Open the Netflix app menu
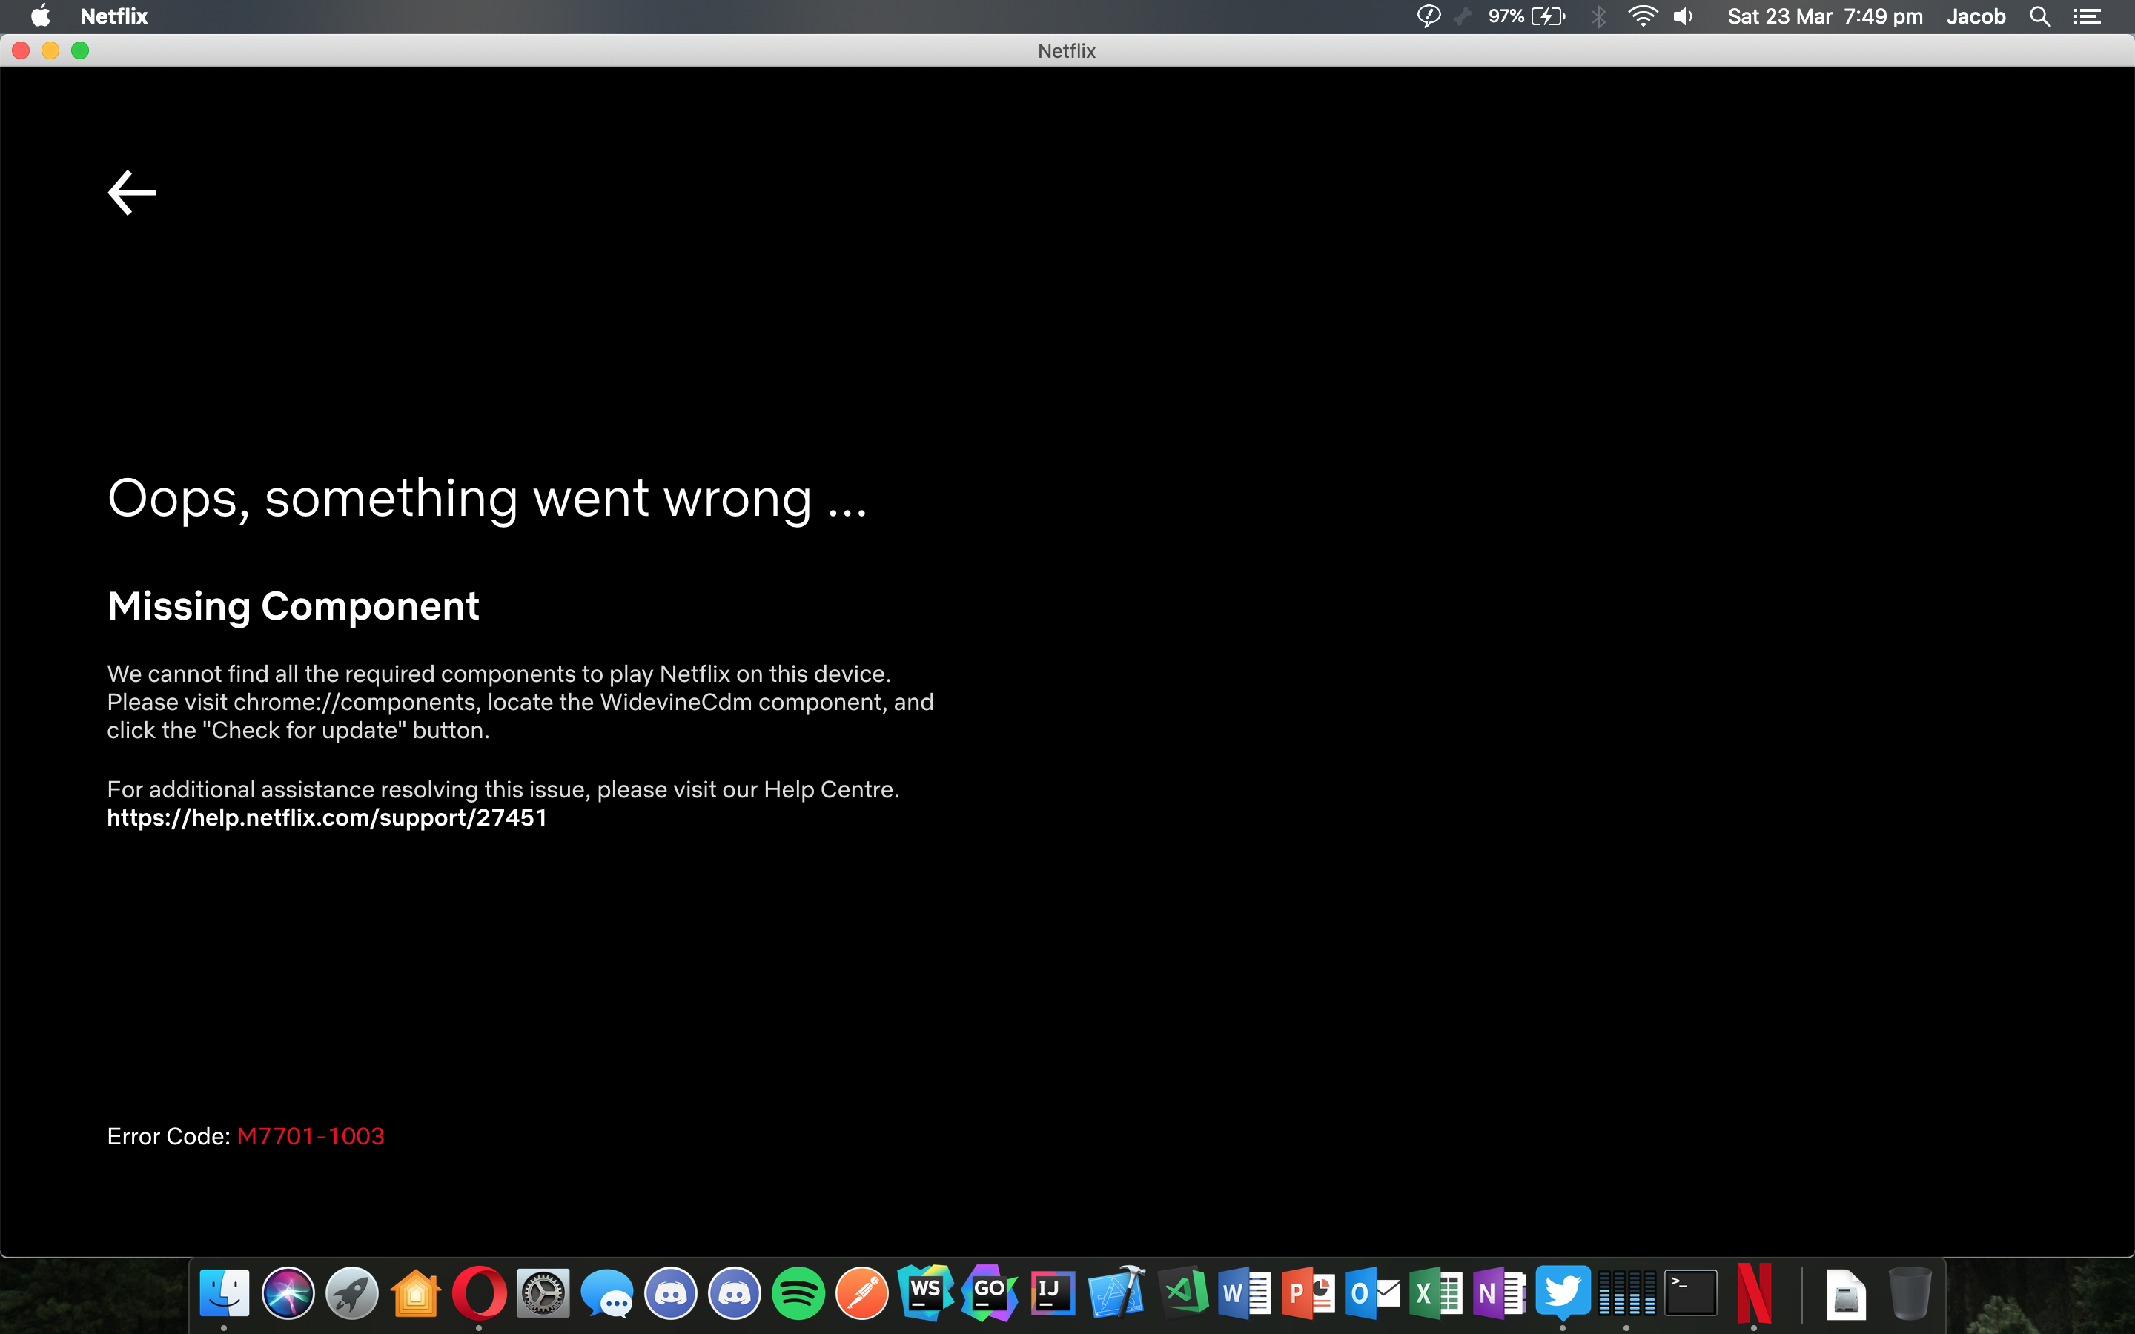This screenshot has width=2135, height=1334. click(x=114, y=17)
